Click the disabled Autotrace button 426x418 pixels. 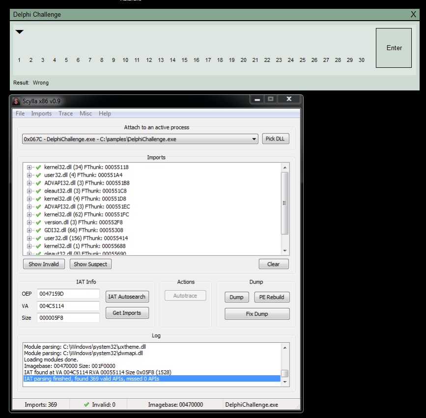coord(185,296)
